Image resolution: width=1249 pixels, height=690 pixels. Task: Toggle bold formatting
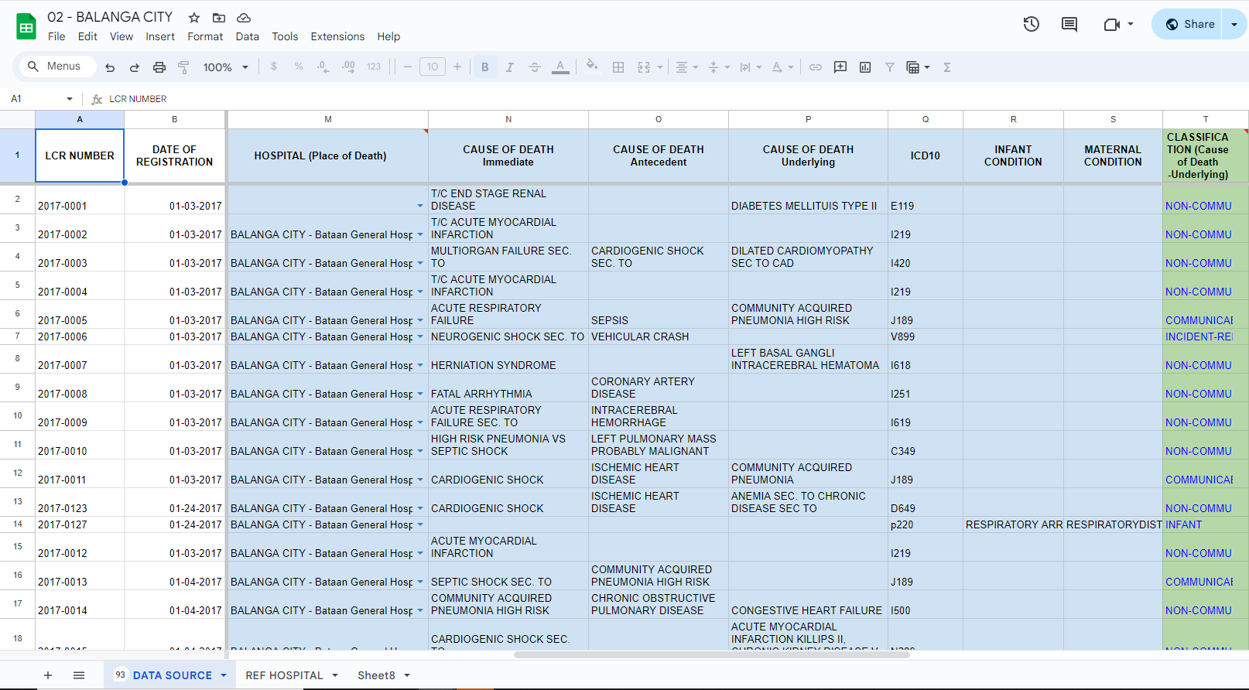(485, 67)
